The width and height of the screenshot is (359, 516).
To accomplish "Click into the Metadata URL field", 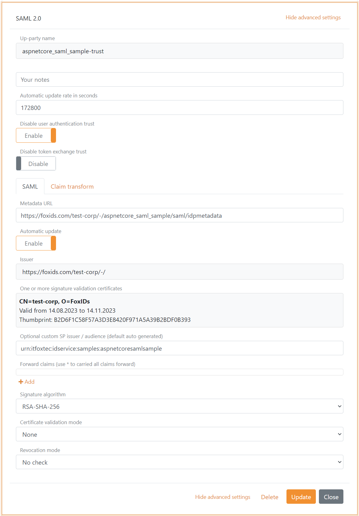I will [179, 216].
